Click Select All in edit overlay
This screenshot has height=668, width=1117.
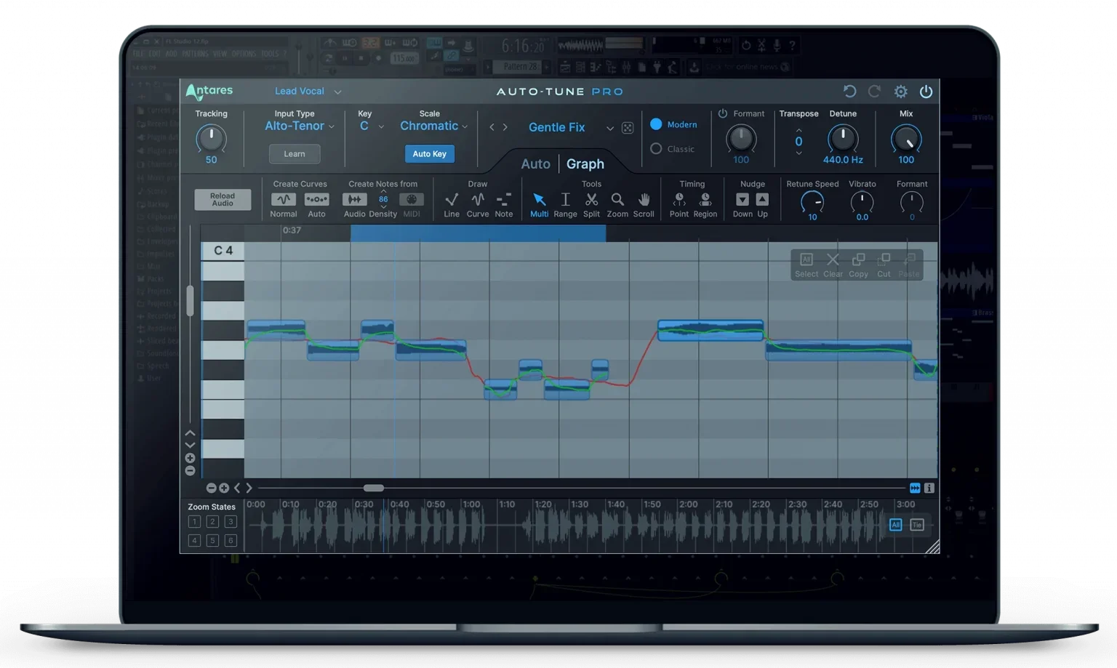coord(806,265)
